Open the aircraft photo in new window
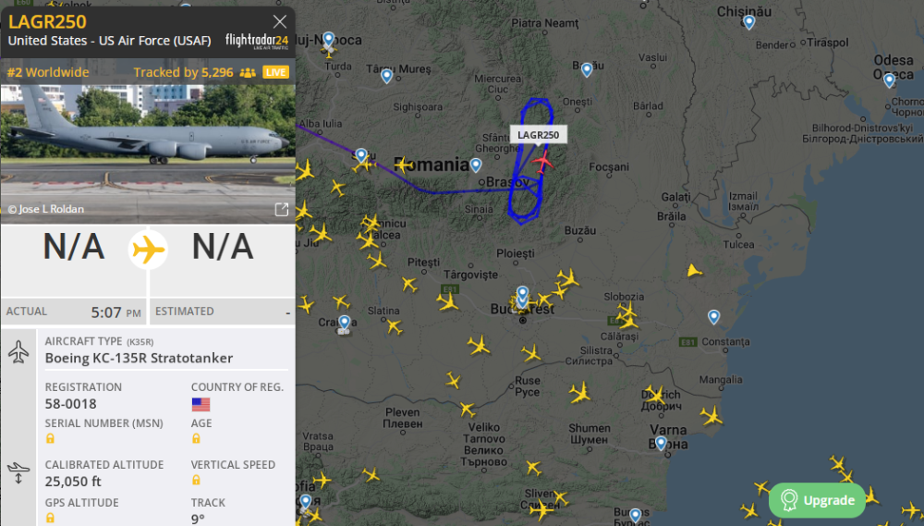The width and height of the screenshot is (924, 526). [282, 209]
